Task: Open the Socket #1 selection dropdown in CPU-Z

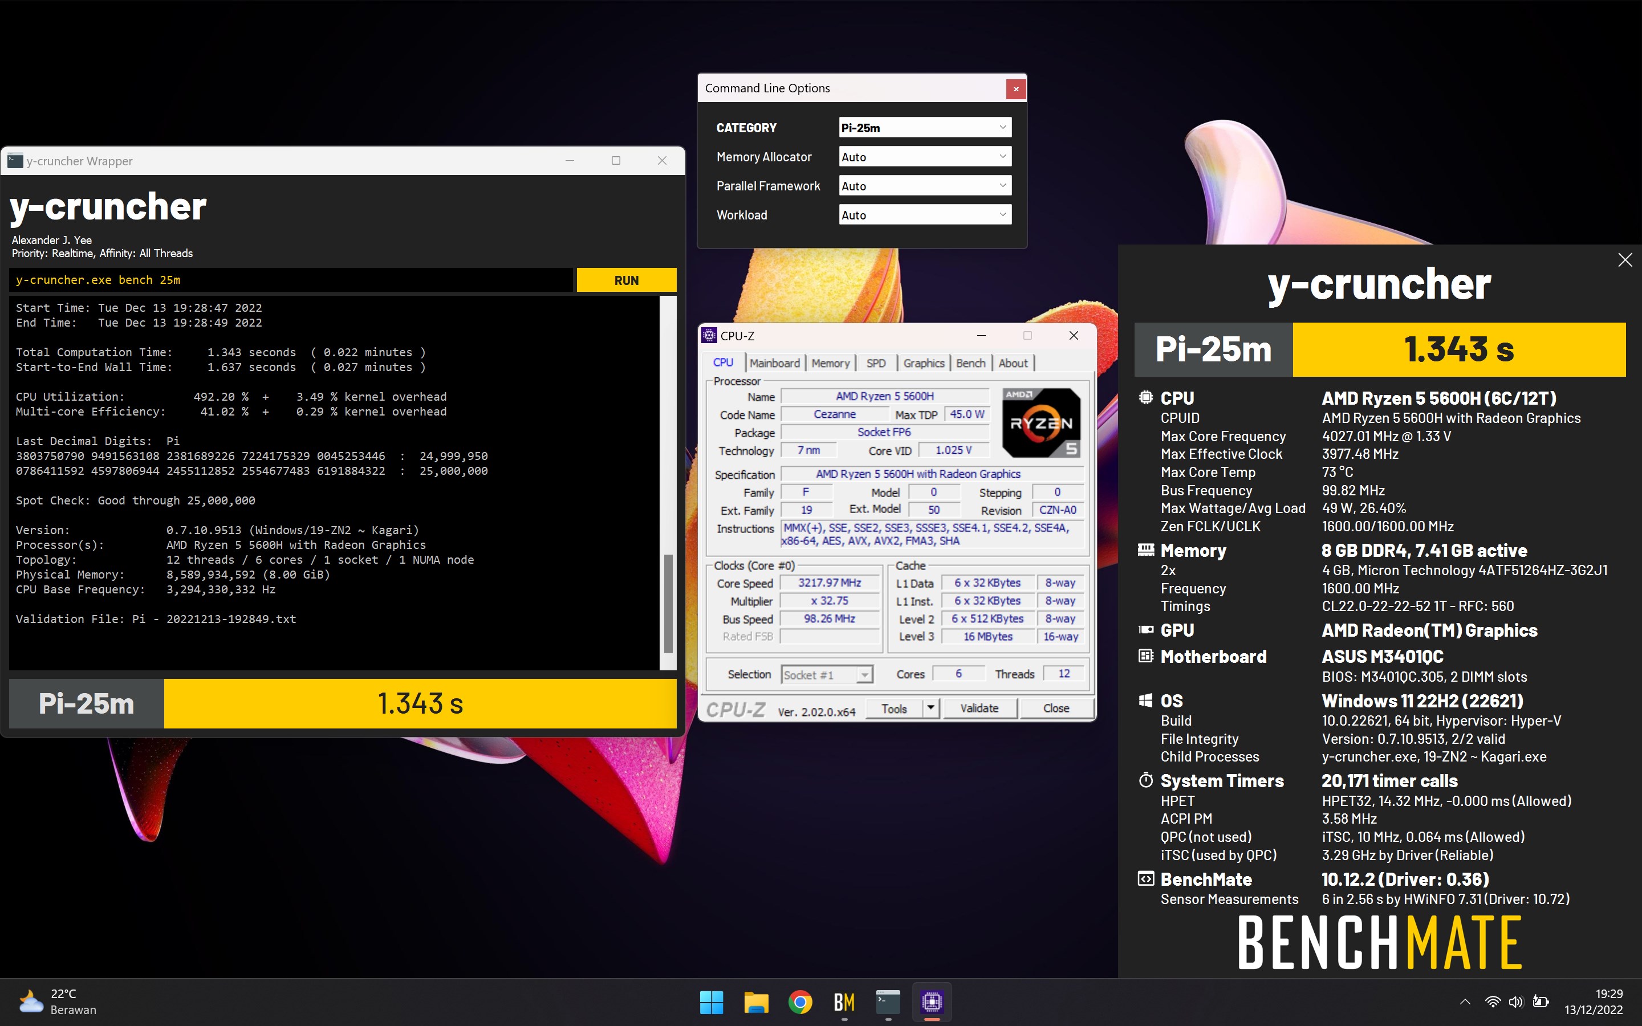Action: tap(827, 674)
